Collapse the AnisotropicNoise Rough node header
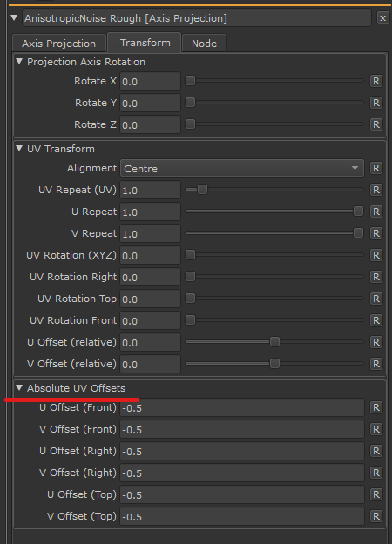This screenshot has width=392, height=544. (14, 17)
